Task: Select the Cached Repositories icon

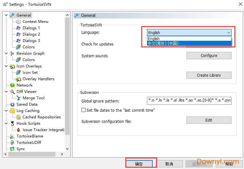Action: coord(18,117)
